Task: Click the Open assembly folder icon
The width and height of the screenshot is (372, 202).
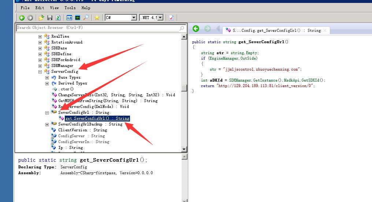Action: click(x=41, y=18)
